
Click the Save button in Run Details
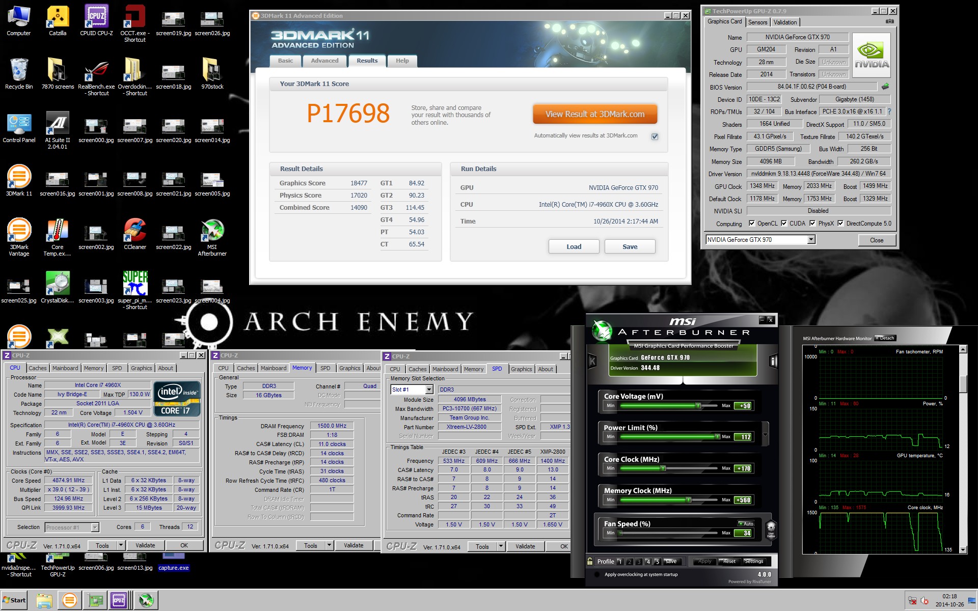click(630, 246)
